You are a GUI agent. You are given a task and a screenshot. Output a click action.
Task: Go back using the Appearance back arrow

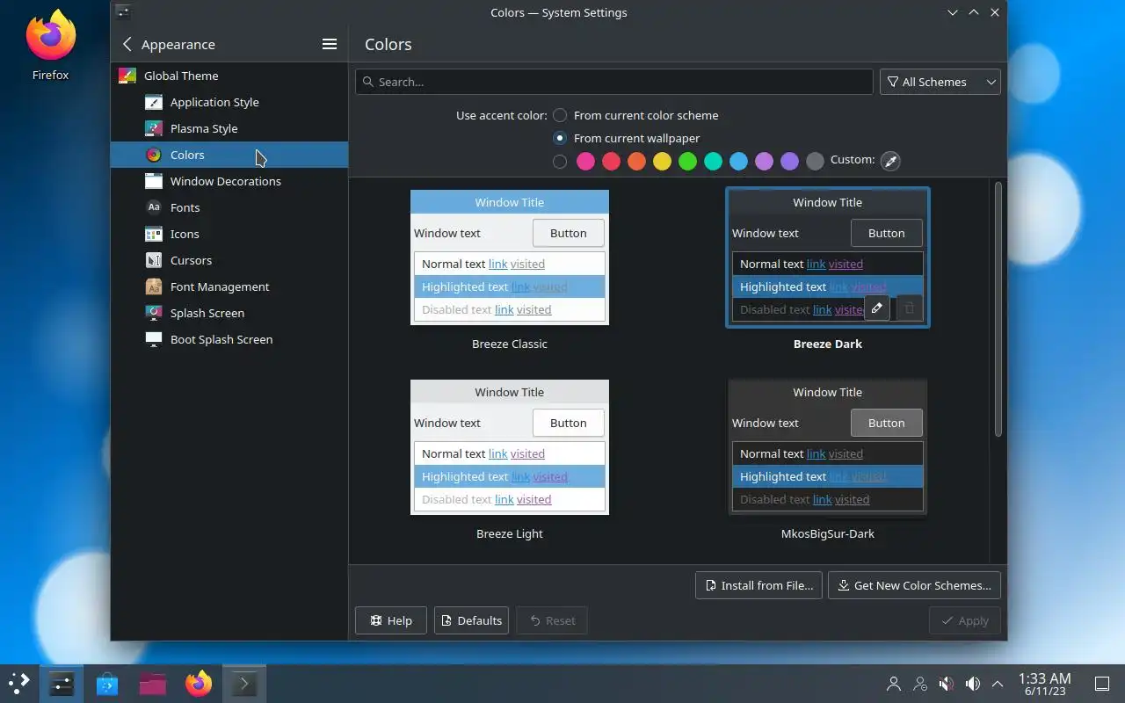pos(127,44)
